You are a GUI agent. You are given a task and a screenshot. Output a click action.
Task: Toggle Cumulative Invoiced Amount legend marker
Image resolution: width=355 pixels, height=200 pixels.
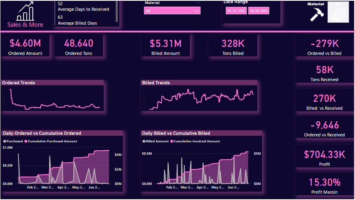pyautogui.click(x=172, y=141)
